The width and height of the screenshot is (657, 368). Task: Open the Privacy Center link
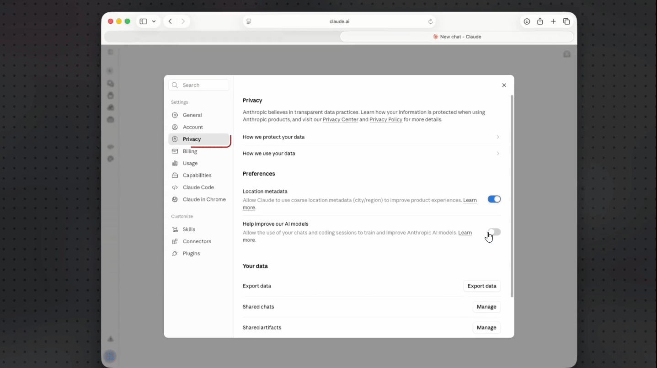pyautogui.click(x=340, y=120)
